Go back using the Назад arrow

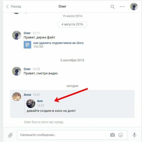click(14, 7)
